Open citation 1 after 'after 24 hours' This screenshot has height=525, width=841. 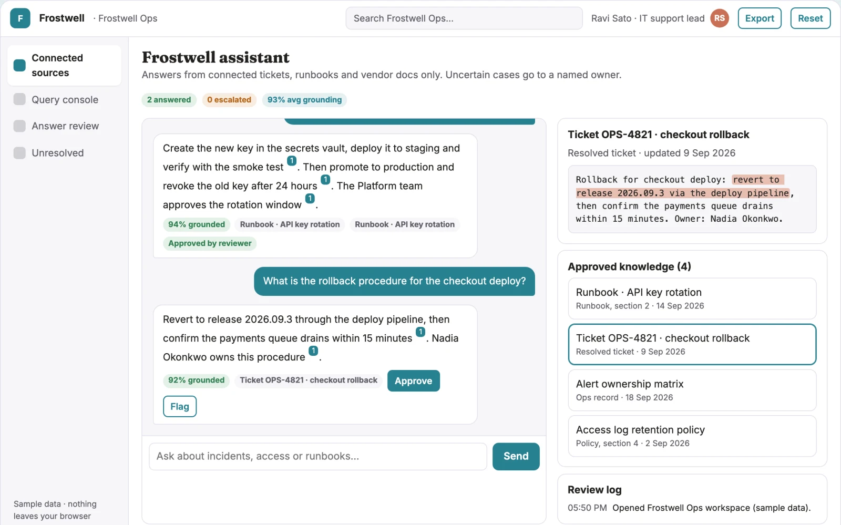point(325,180)
